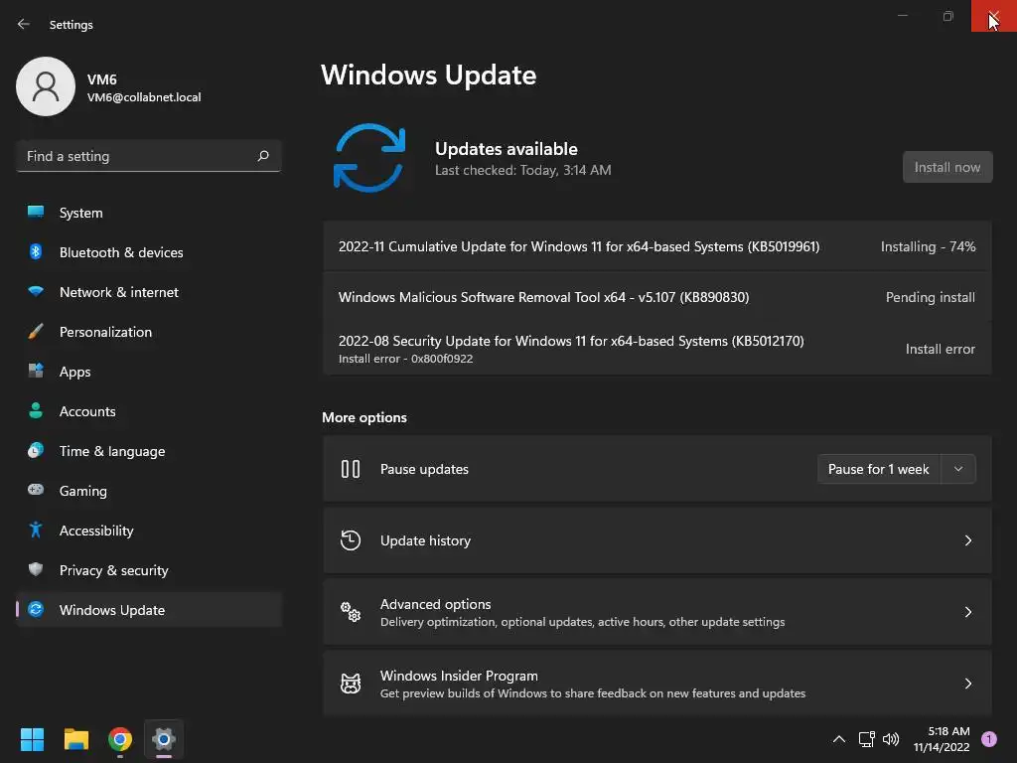The width and height of the screenshot is (1017, 763).
Task: Open Advanced options text
Action: (435, 604)
